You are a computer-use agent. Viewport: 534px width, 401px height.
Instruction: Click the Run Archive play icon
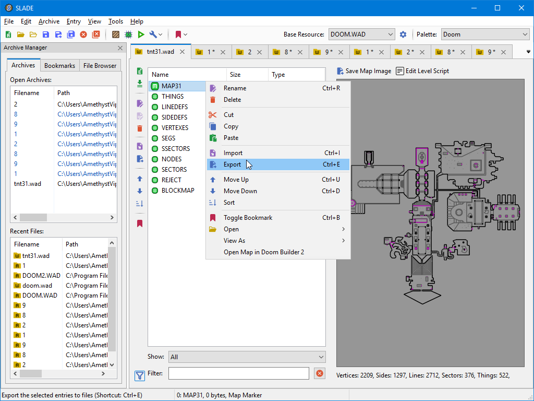(141, 34)
